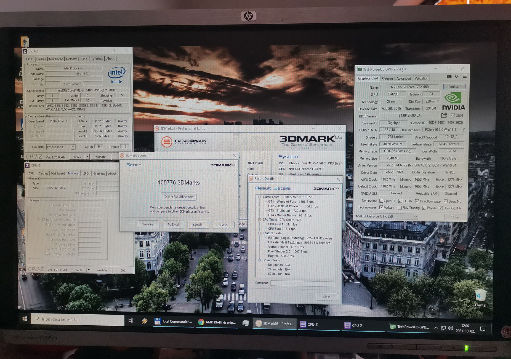Select Ragtroll 528.2 fps row
Viewport: 511px width, 359px height.
pos(281,256)
